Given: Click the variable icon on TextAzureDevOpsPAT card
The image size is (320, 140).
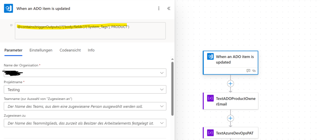Looking at the screenshot, I should 210,133.
